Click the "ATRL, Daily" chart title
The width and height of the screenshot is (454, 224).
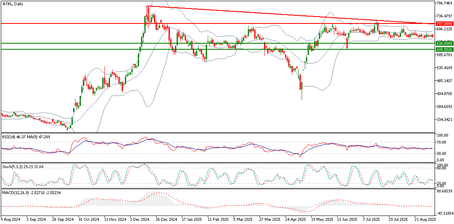[13, 4]
